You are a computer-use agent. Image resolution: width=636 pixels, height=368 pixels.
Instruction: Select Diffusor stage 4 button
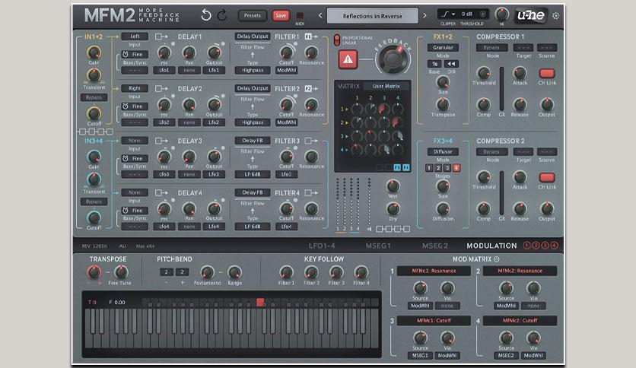(x=456, y=168)
